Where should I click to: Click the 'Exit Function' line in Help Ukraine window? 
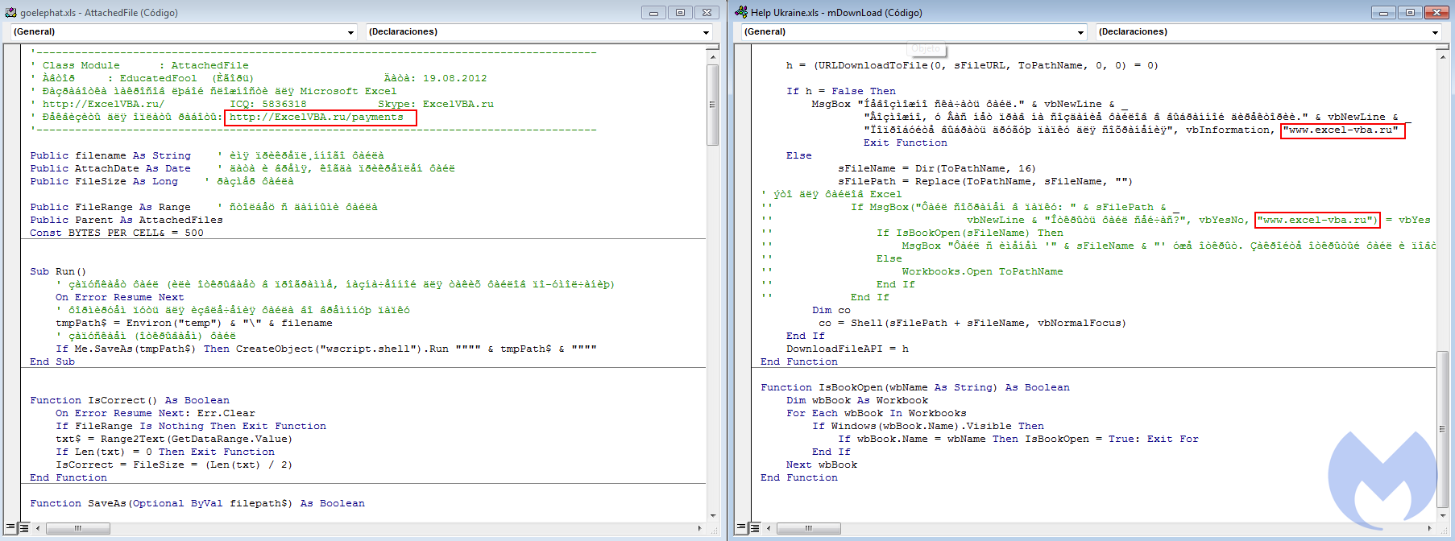(906, 142)
